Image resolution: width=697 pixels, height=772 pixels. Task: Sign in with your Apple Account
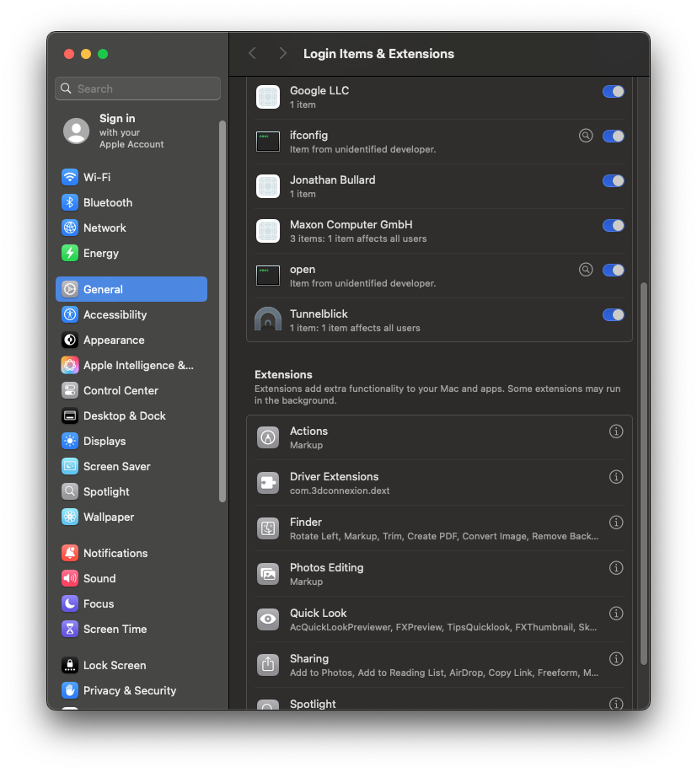tap(117, 131)
